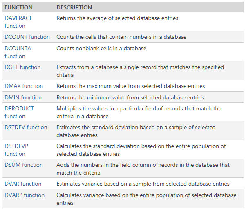Open the DSUM function link
Viewport: 246px width, 211px height.
tap(24, 165)
